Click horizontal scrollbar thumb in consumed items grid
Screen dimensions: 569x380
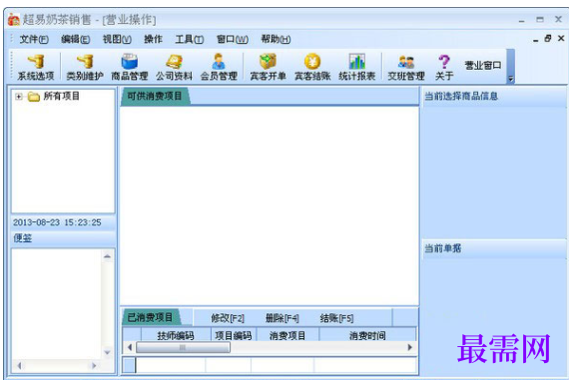(x=183, y=347)
